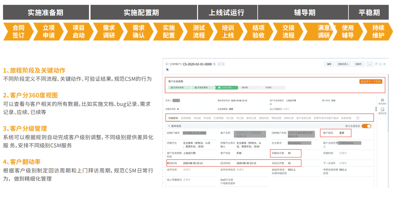Click the heading 2、客户分360度视图

pyautogui.click(x=31, y=95)
